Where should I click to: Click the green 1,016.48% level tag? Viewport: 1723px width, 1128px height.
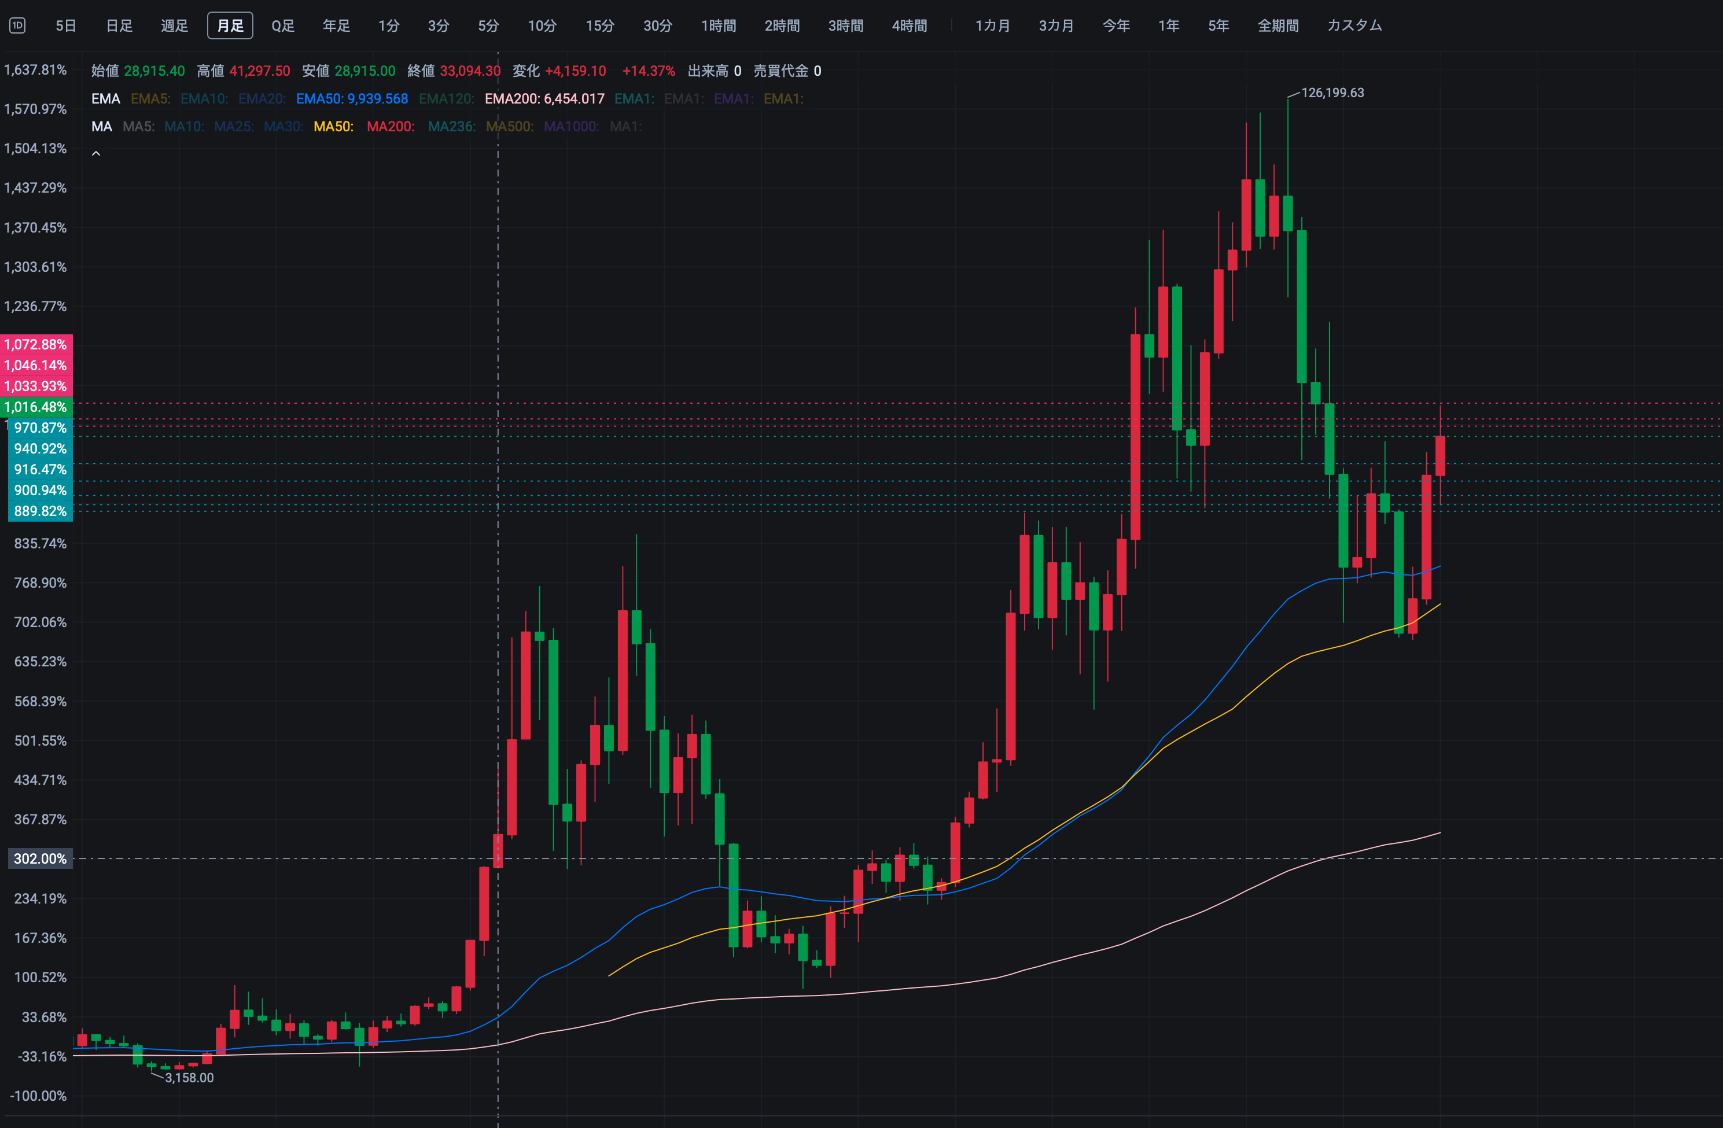coord(36,407)
